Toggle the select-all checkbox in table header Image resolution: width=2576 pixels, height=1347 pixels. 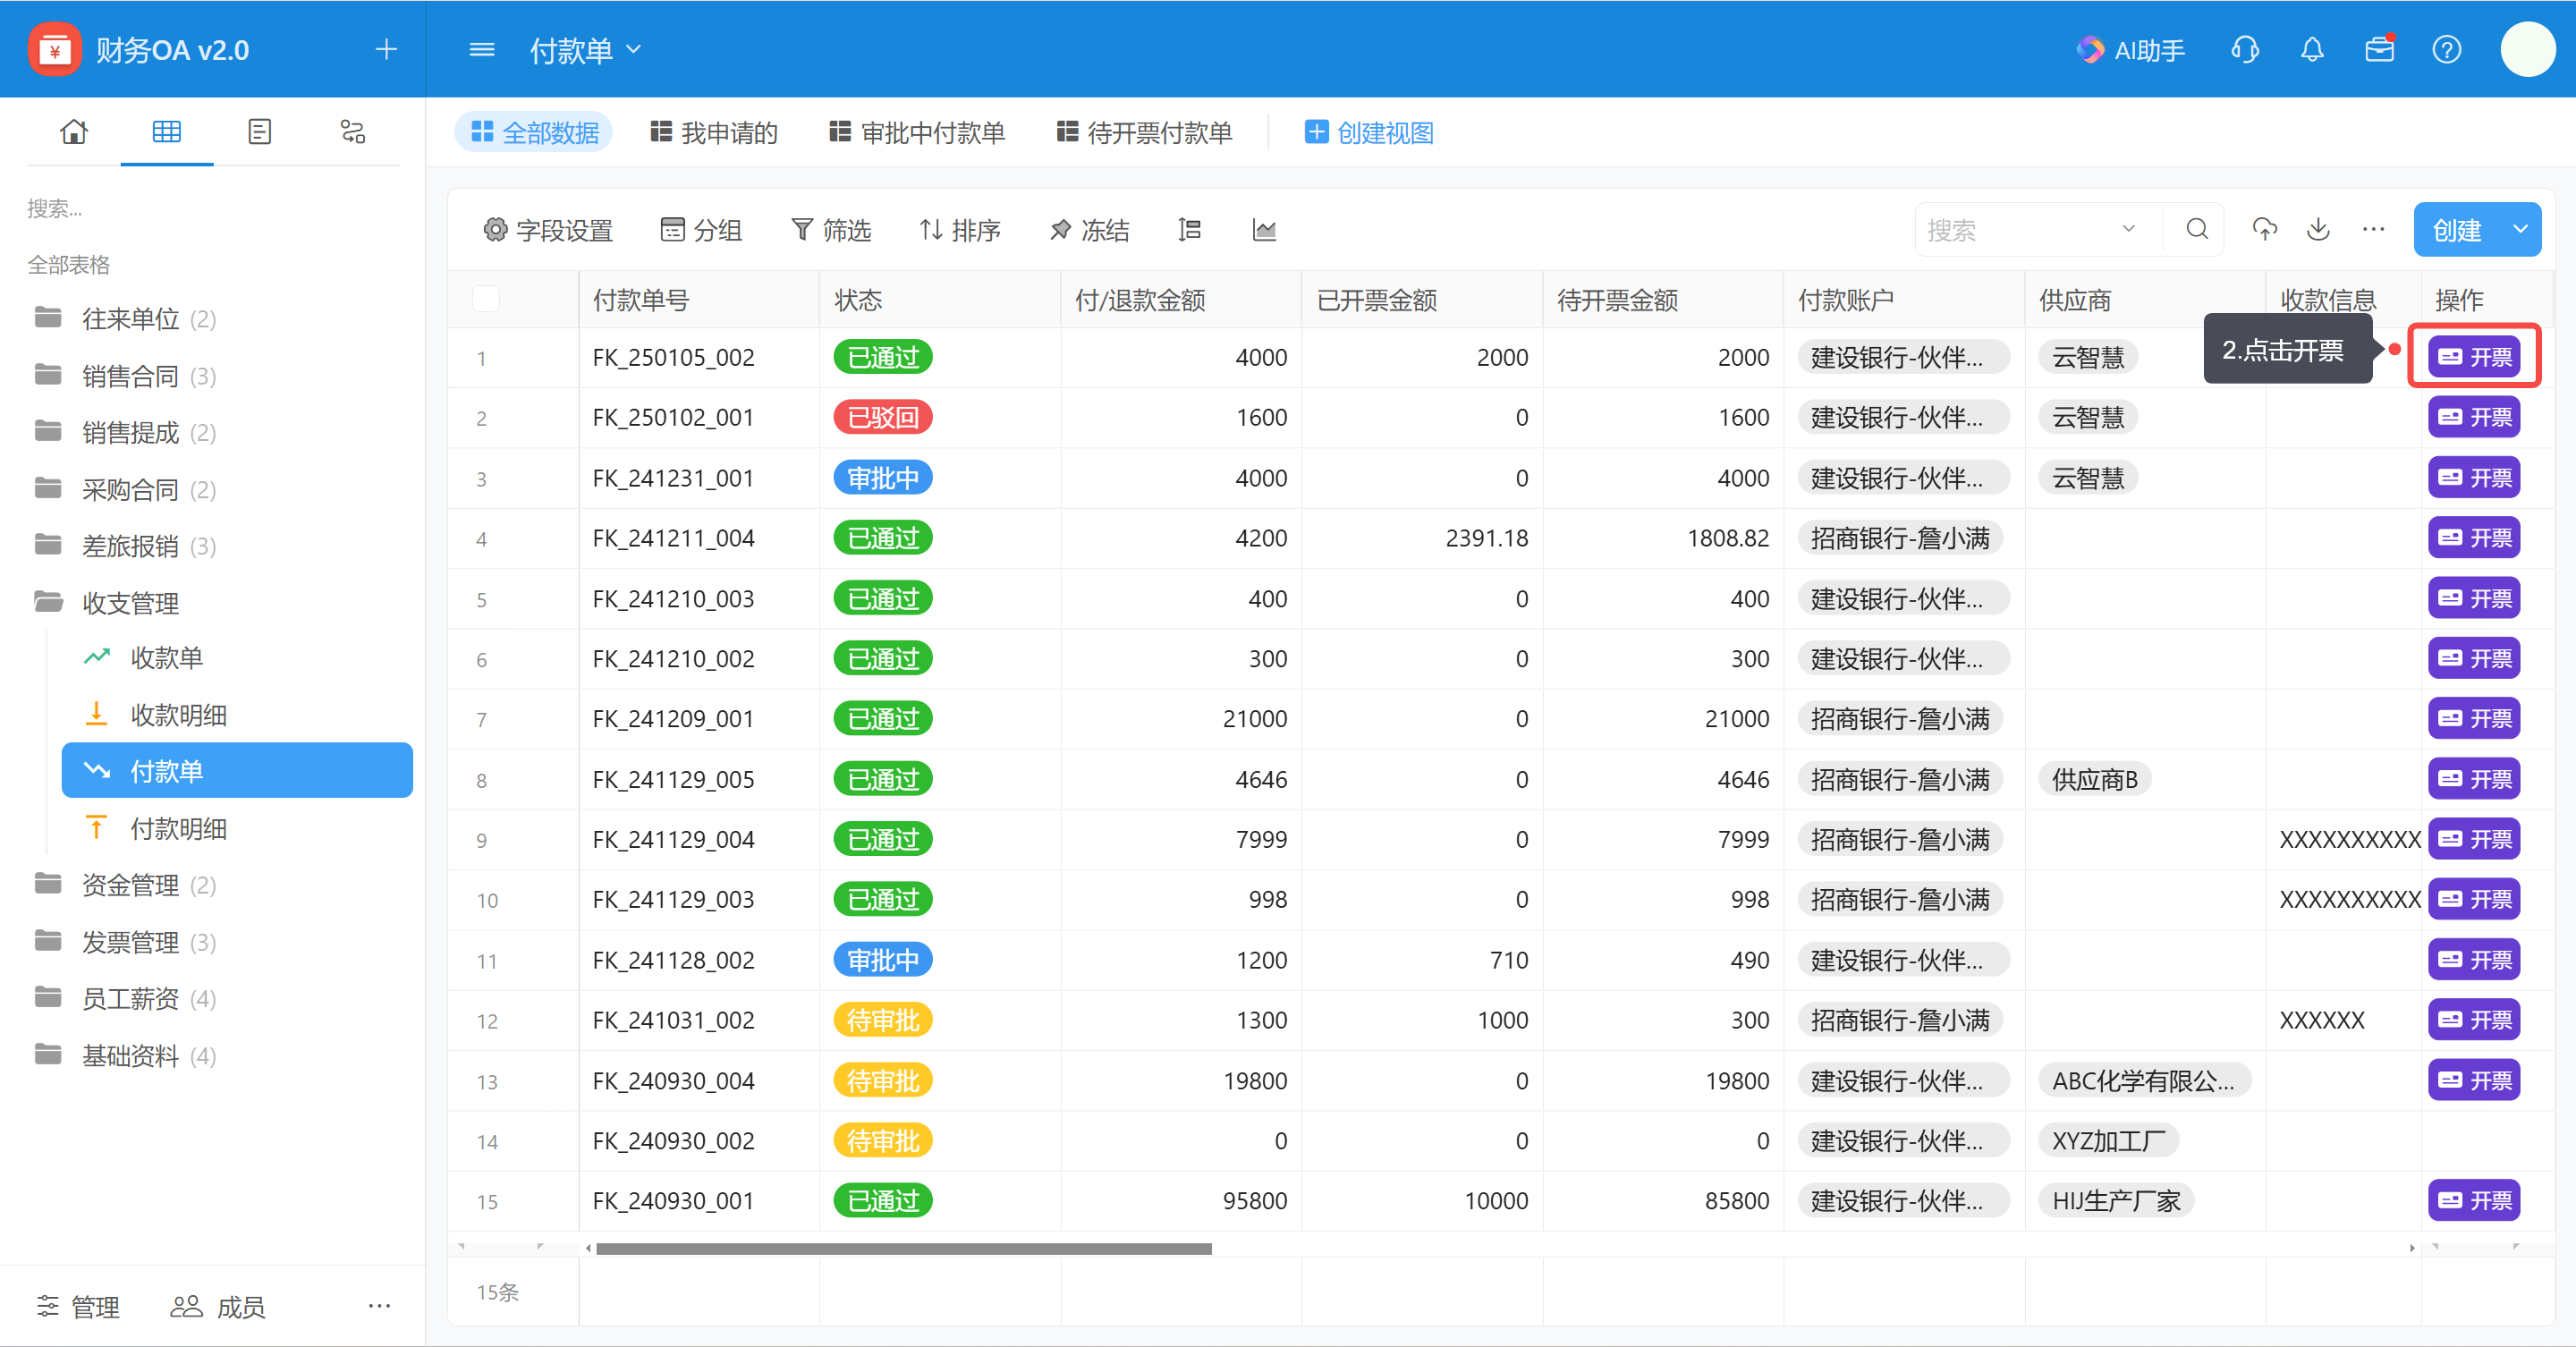pos(486,298)
